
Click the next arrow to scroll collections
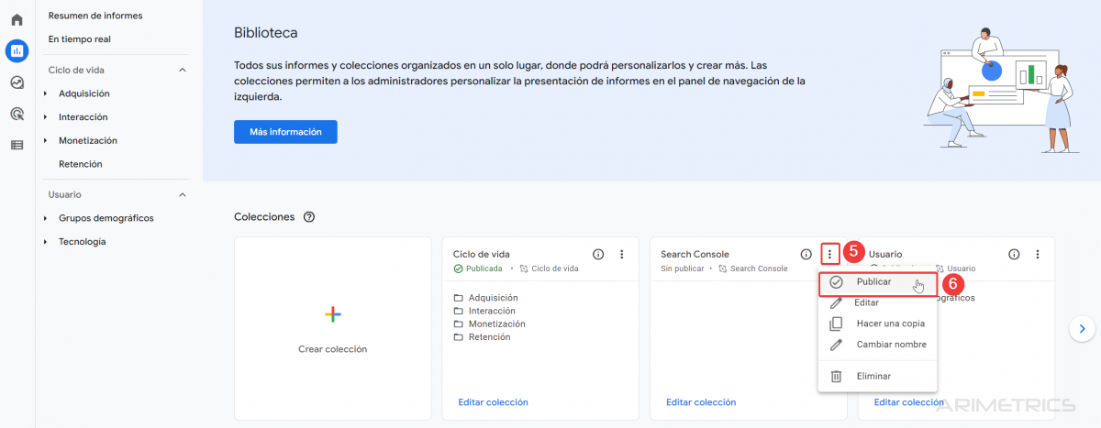(x=1082, y=328)
